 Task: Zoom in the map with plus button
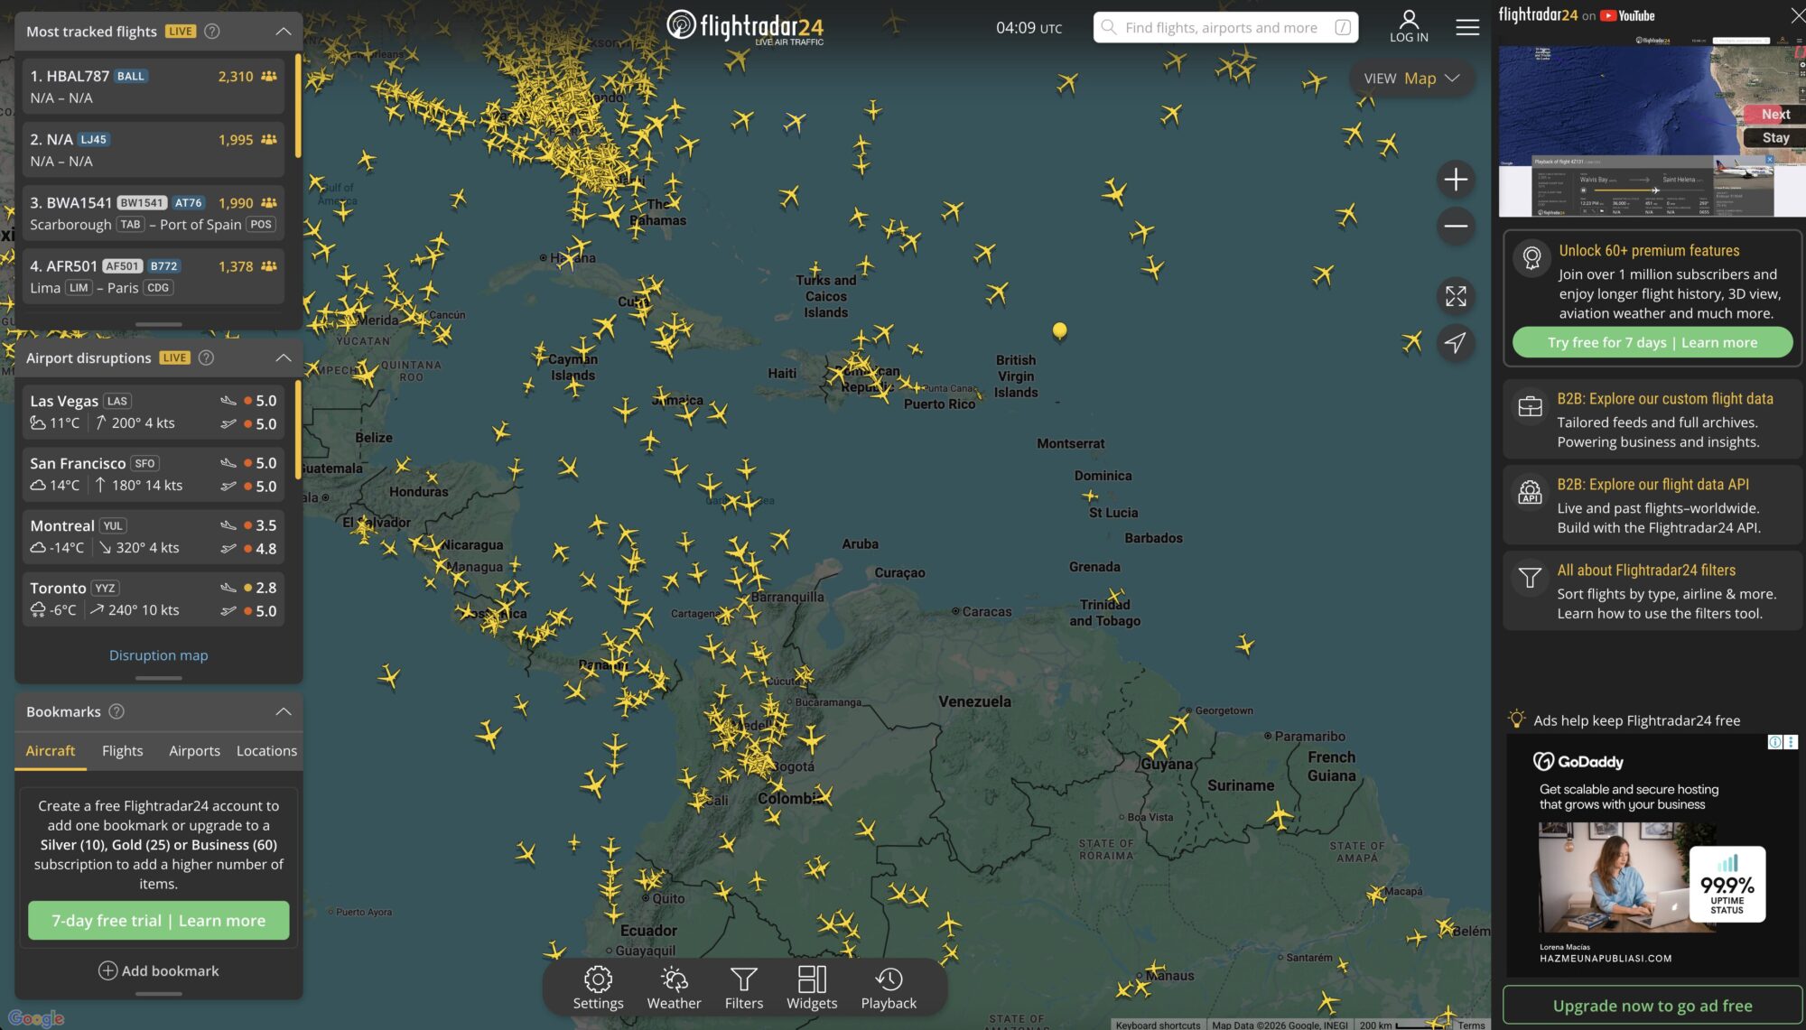tap(1456, 180)
